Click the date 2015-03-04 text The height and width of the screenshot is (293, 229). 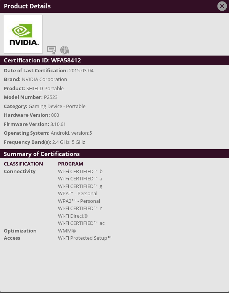tap(81, 70)
